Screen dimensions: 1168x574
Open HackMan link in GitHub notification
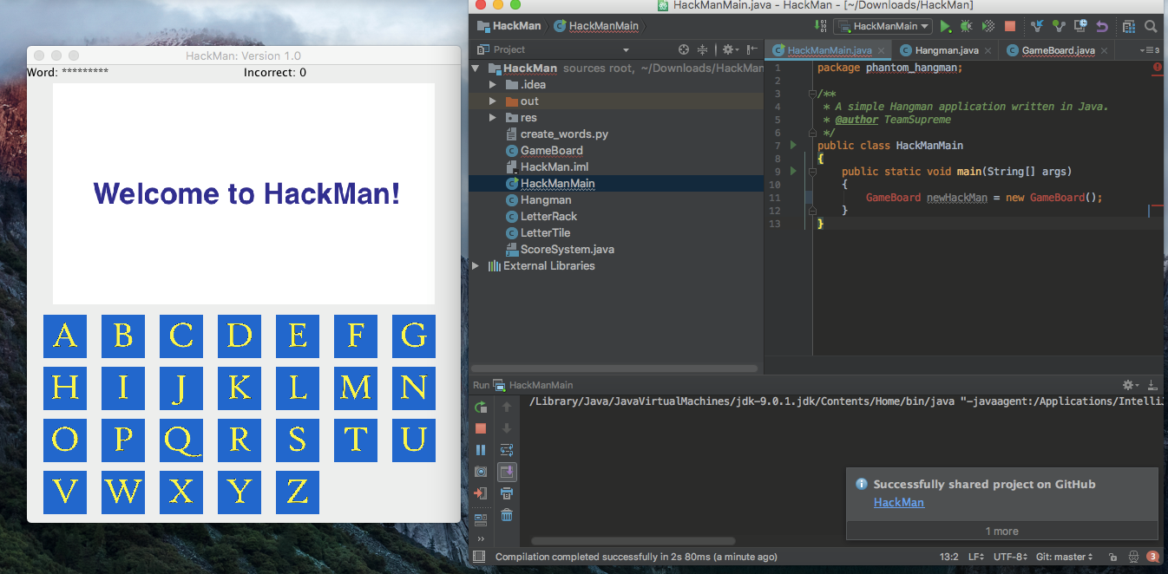click(x=898, y=502)
